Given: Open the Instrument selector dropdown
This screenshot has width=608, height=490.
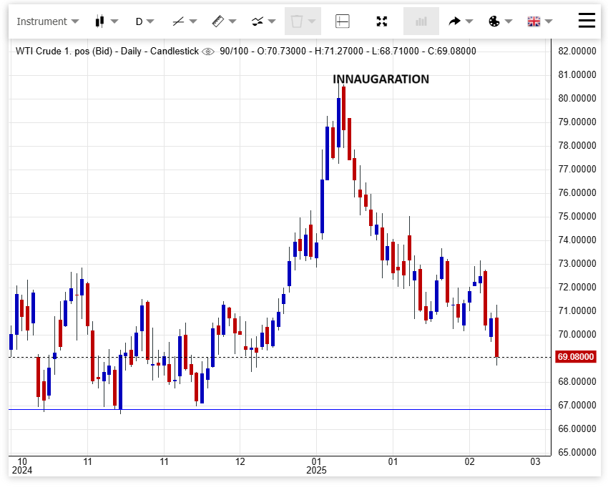Looking at the screenshot, I should (47, 21).
